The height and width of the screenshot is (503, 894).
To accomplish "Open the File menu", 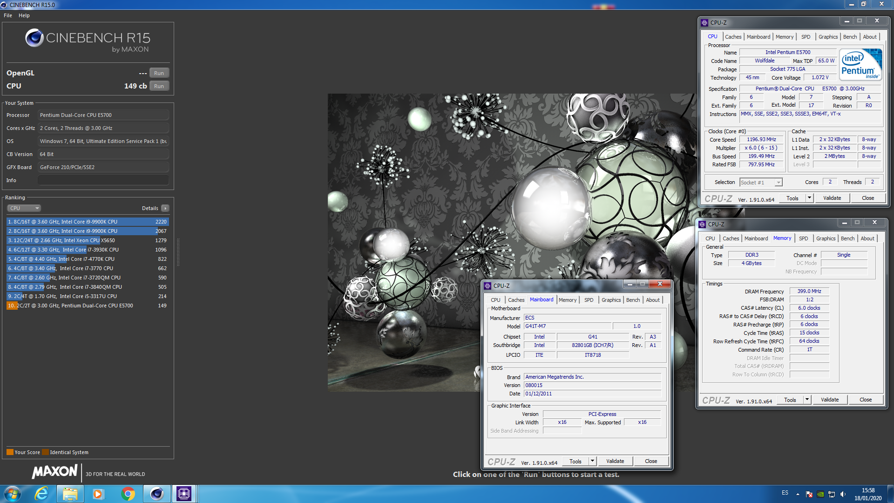I will pyautogui.click(x=8, y=15).
